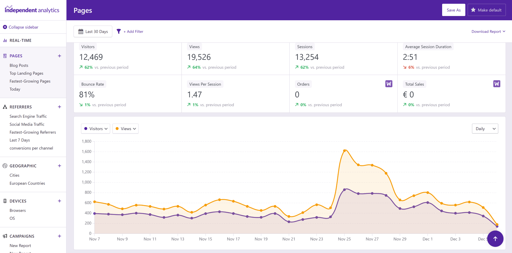Add new report with Referrers plus icon
Image resolution: width=512 pixels, height=253 pixels.
(59, 107)
